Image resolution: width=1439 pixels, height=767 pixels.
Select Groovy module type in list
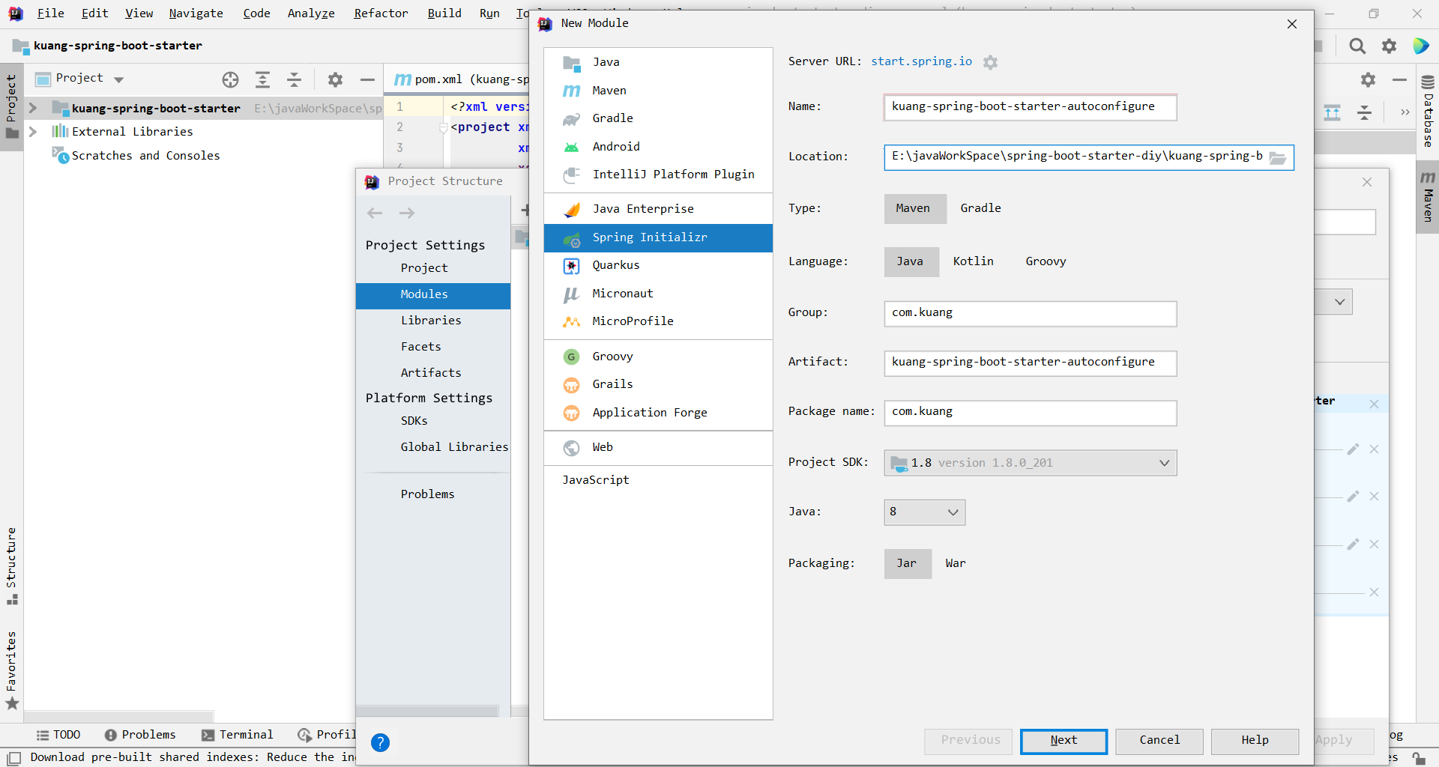(x=658, y=357)
